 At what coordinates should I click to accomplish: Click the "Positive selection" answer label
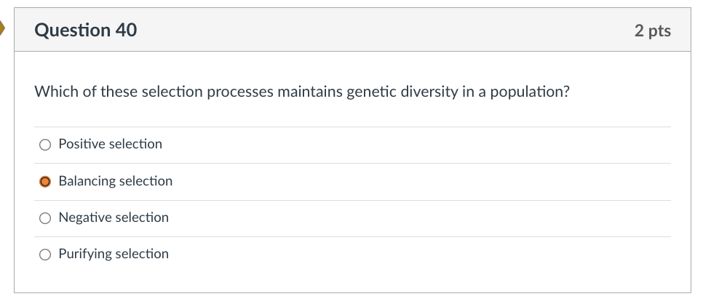click(110, 144)
